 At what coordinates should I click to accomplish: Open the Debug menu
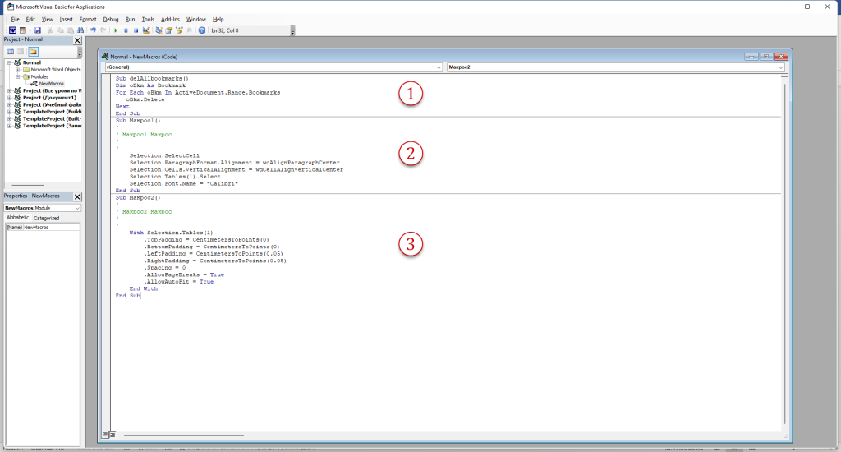click(x=111, y=19)
